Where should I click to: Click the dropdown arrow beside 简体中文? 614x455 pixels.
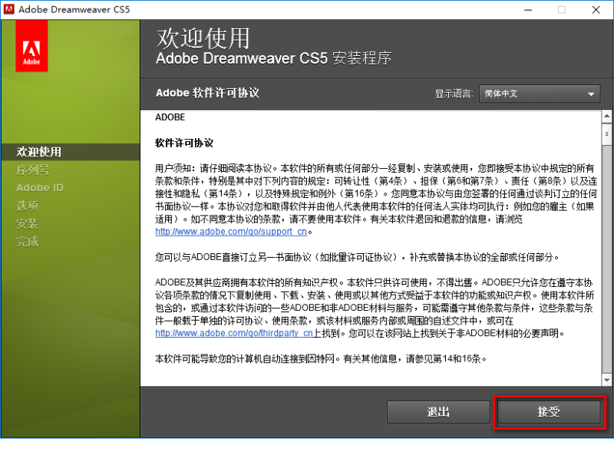pyautogui.click(x=591, y=94)
